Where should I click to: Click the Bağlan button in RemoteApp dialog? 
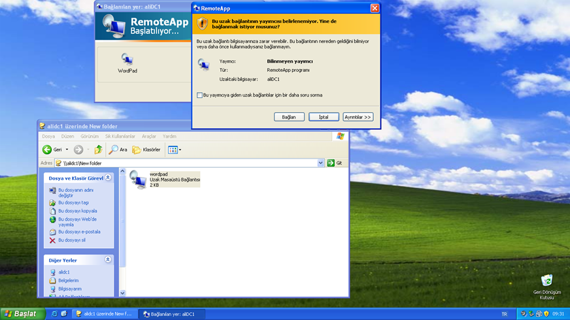[289, 117]
